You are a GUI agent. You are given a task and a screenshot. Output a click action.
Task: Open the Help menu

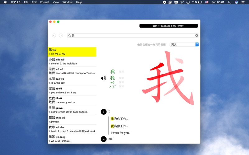coord(79,2)
